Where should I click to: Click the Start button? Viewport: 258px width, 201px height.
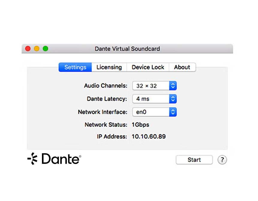click(194, 160)
